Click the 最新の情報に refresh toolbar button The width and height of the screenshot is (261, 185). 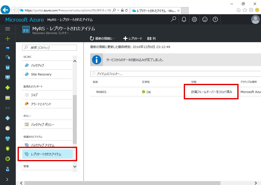pyautogui.click(x=102, y=38)
